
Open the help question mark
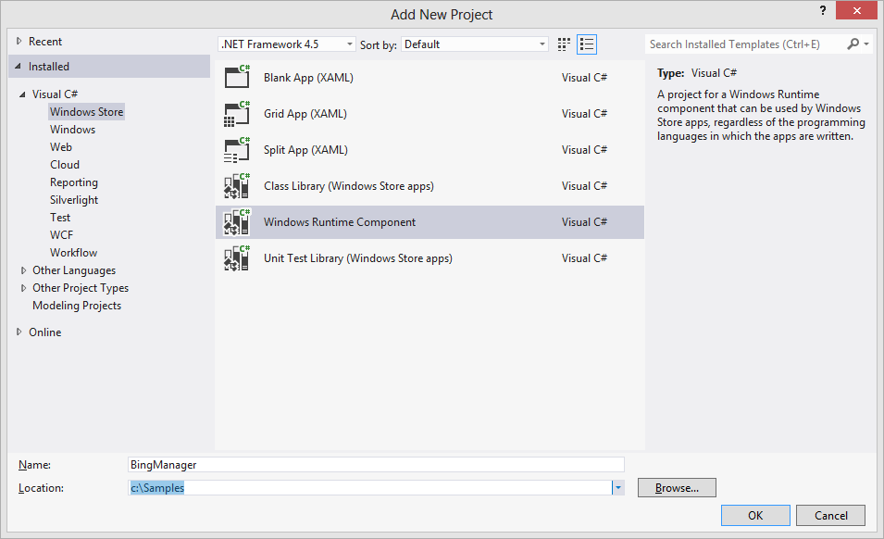point(821,11)
